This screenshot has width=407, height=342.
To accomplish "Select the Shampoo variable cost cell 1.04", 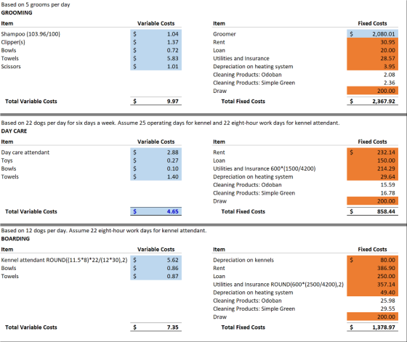I will click(x=156, y=33).
